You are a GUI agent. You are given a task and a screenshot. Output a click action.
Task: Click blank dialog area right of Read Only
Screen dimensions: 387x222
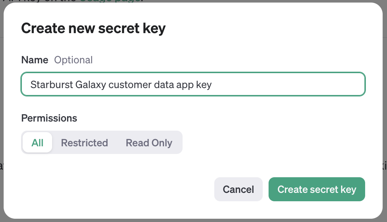point(273,143)
